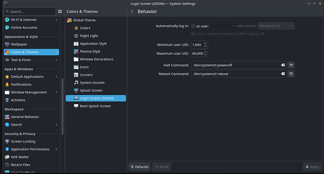Click the Defaults button
Viewport: 324px width, 174px height.
(139, 167)
